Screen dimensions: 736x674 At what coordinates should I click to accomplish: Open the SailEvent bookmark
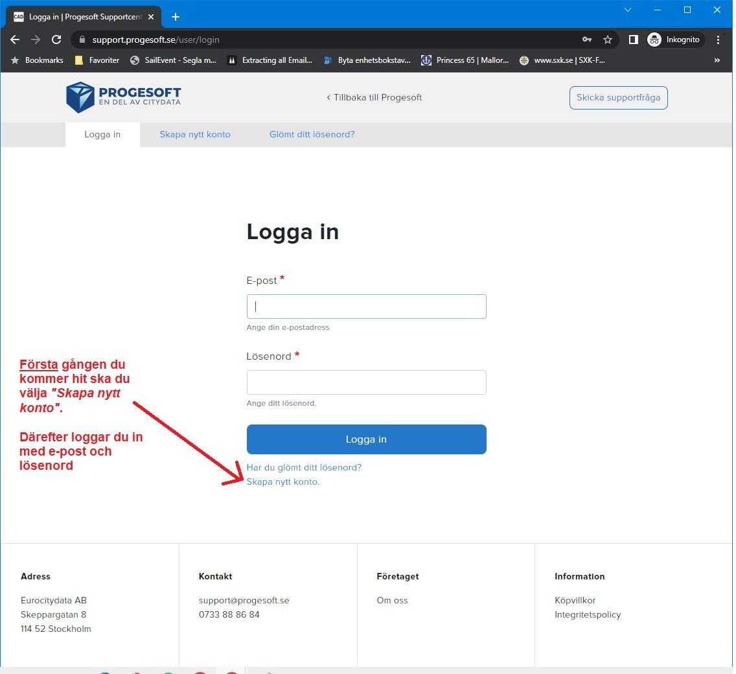pyautogui.click(x=173, y=60)
